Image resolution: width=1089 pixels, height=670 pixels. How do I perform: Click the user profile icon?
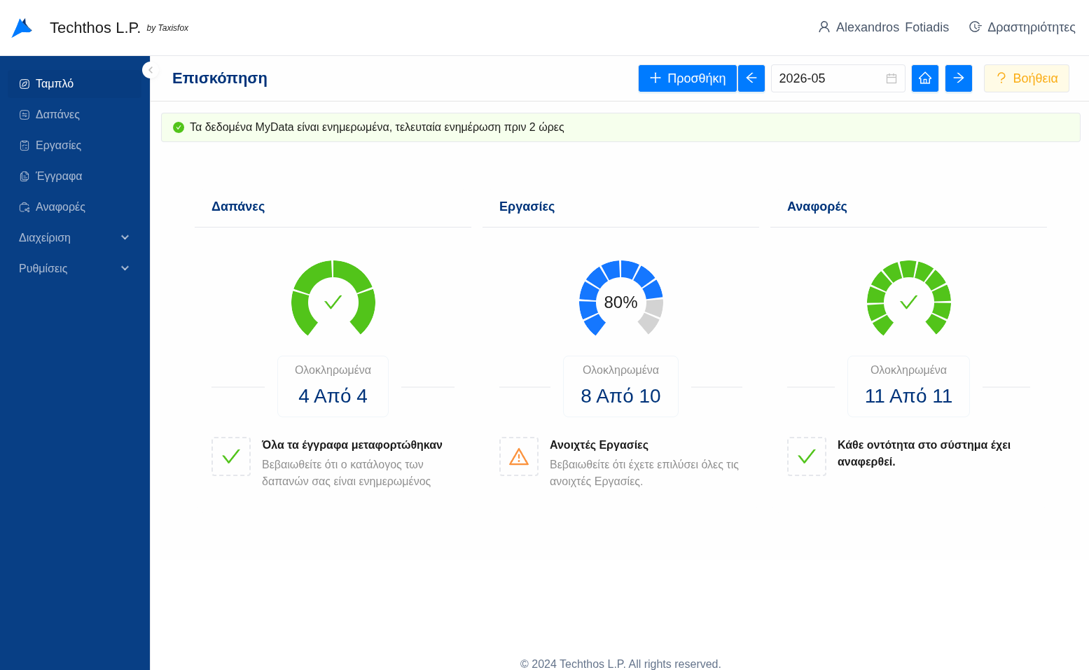click(x=824, y=27)
